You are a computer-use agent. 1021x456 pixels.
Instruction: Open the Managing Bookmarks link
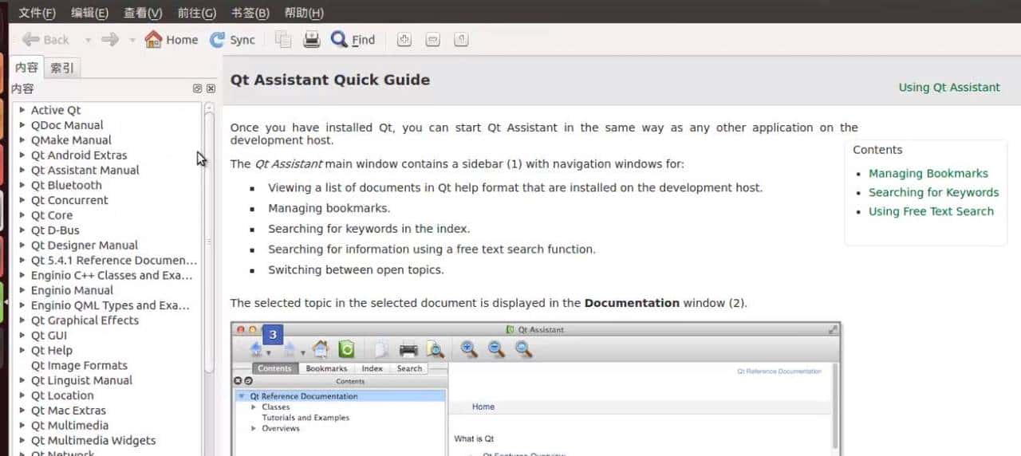tap(928, 173)
